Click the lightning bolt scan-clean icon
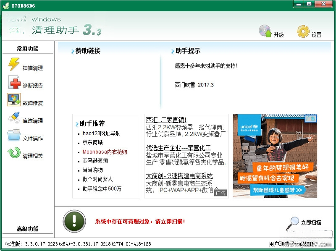Viewport: 336px width, 251px height. 14,64
